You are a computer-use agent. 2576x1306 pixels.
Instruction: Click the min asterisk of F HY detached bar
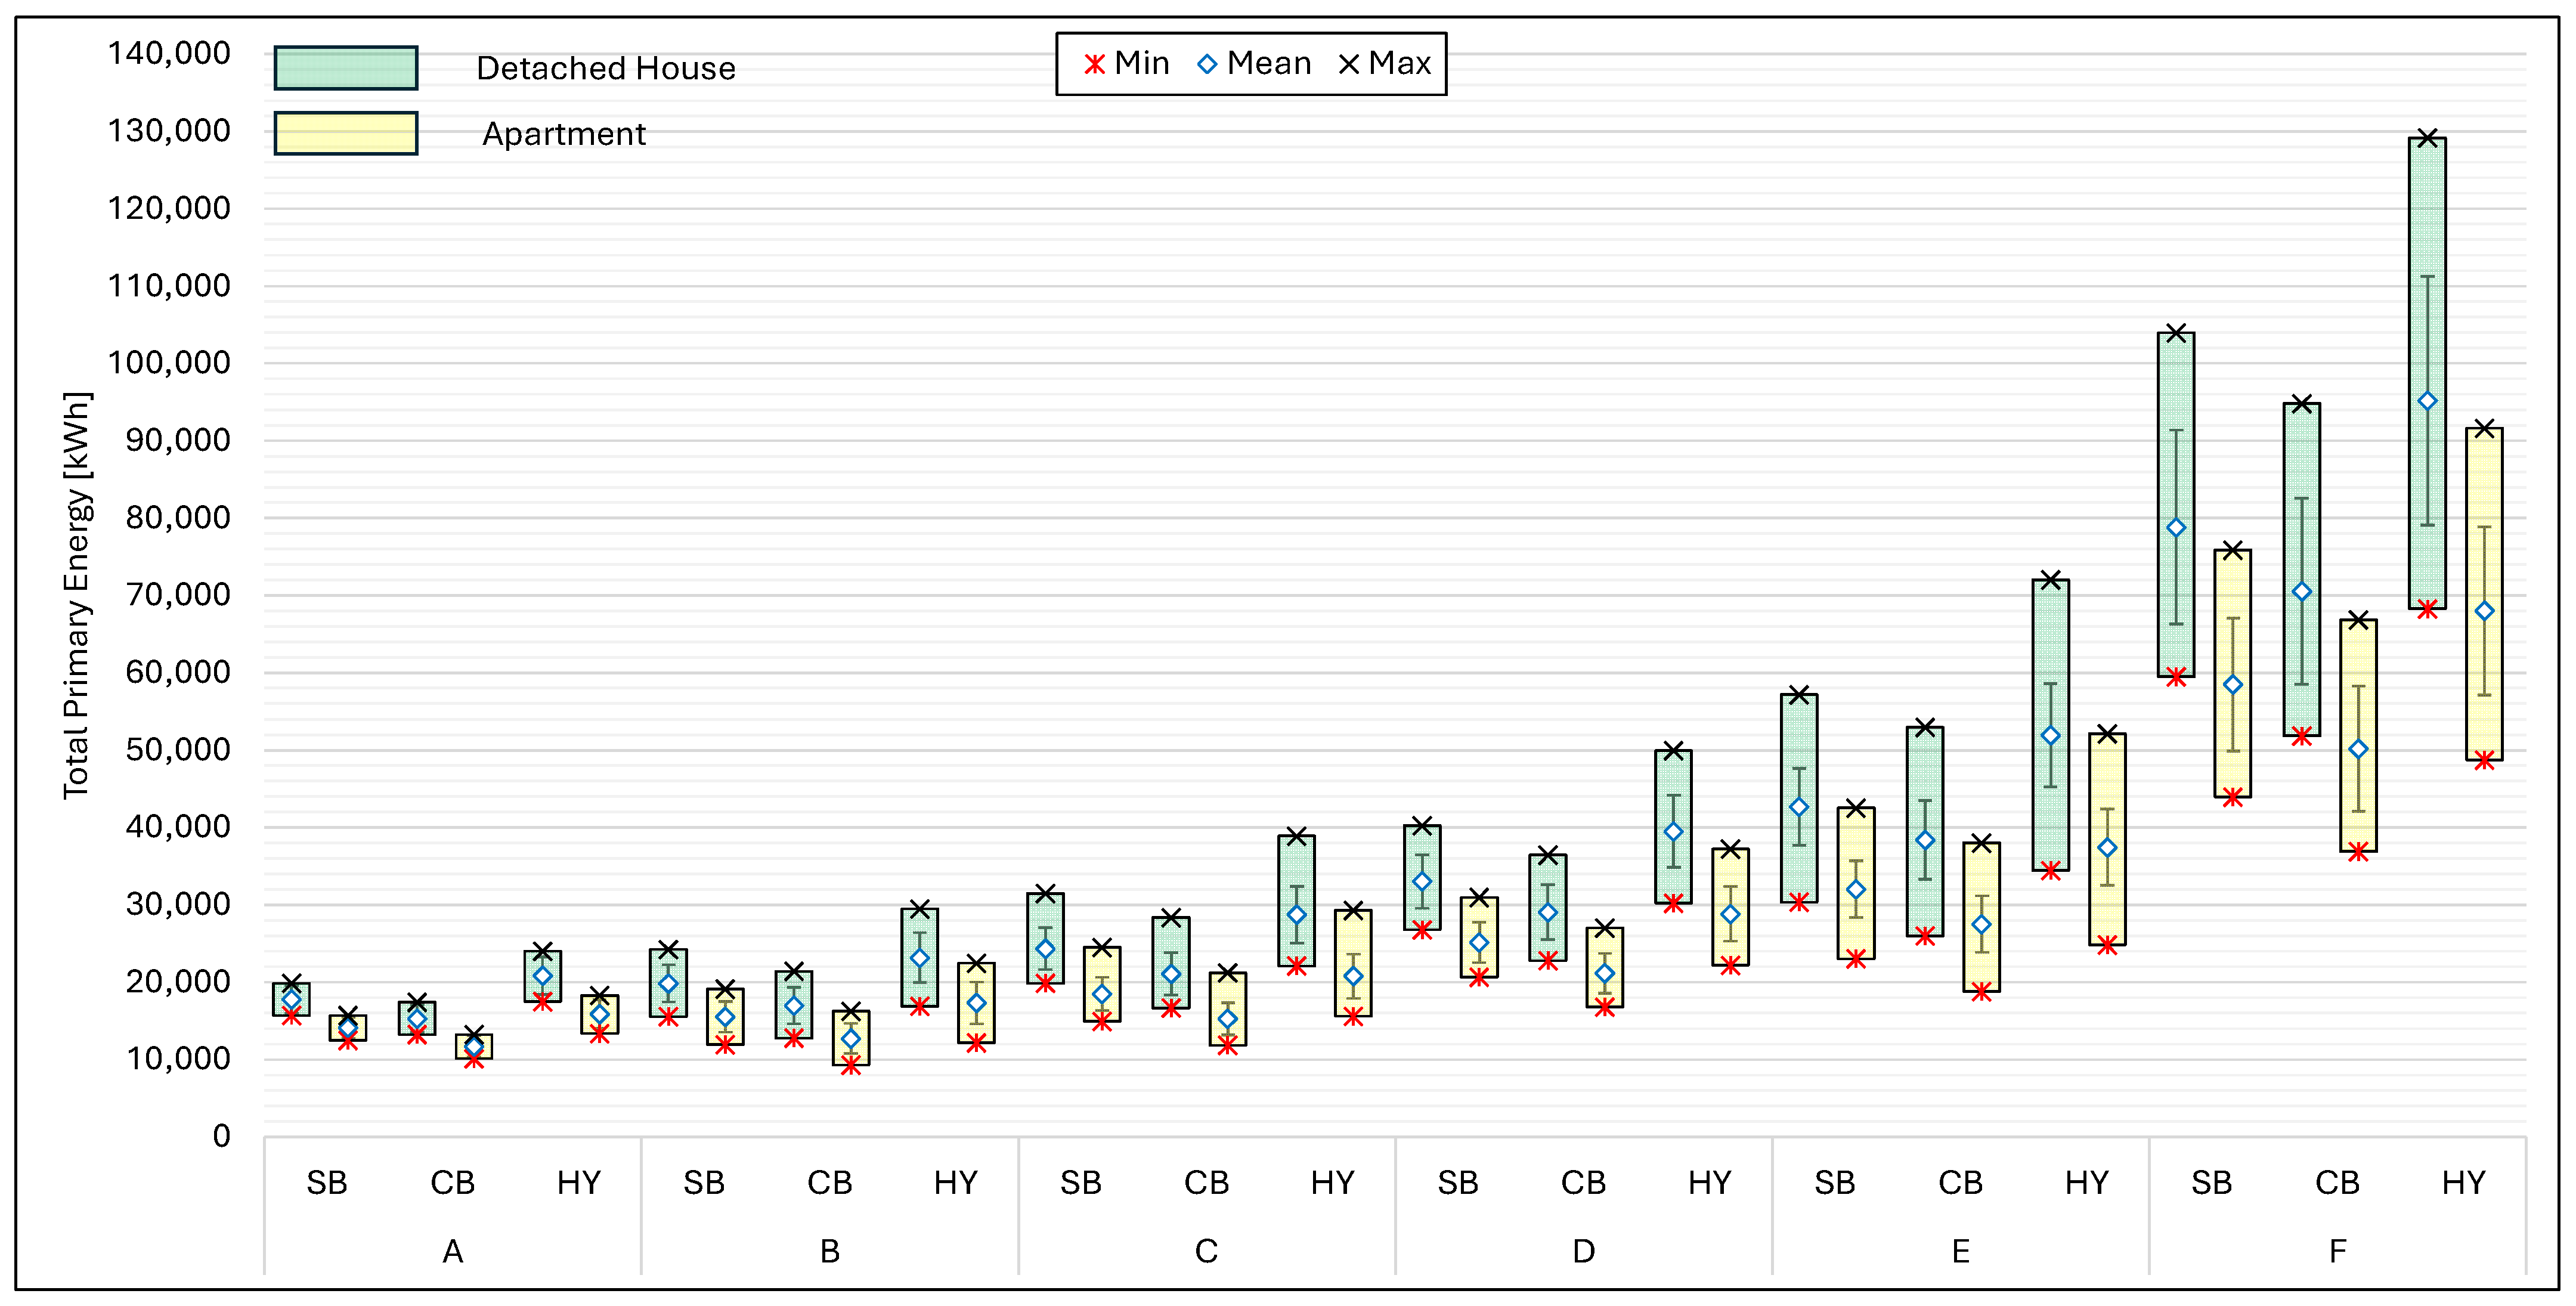click(x=2427, y=609)
